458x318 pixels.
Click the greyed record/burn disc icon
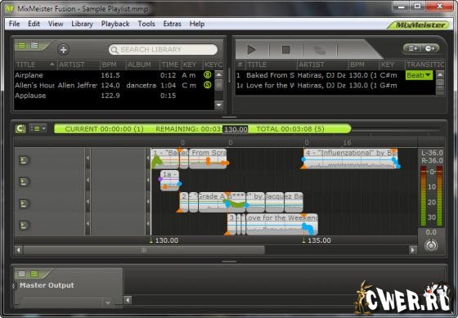[x=320, y=50]
